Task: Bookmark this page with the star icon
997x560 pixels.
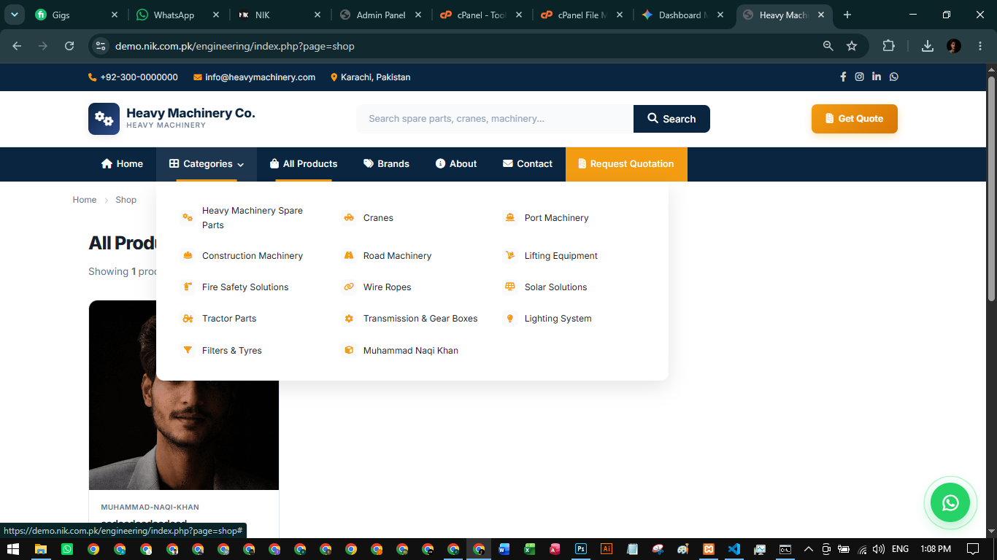Action: [x=852, y=46]
